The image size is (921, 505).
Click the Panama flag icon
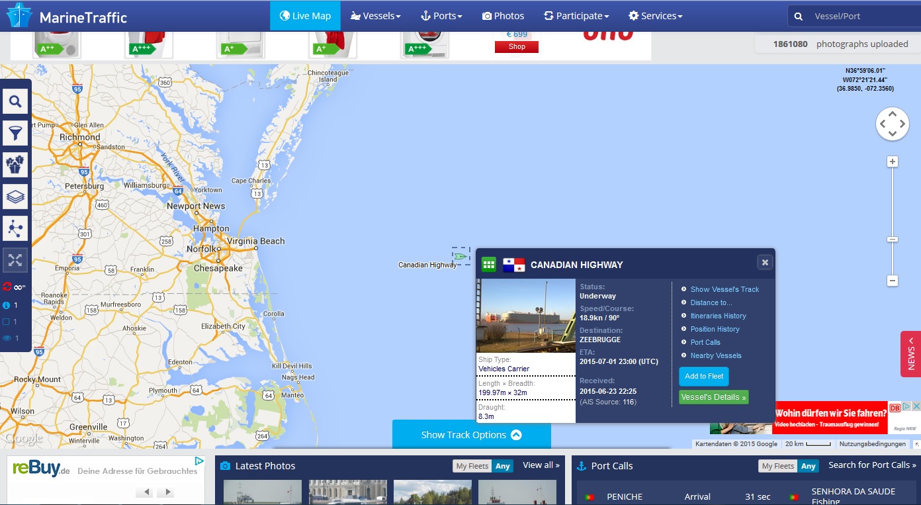pos(513,265)
